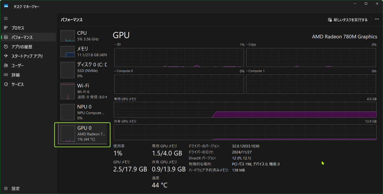The height and width of the screenshot is (194, 383).
Task: Click the Compute 0 graph area
Action: 179,84
